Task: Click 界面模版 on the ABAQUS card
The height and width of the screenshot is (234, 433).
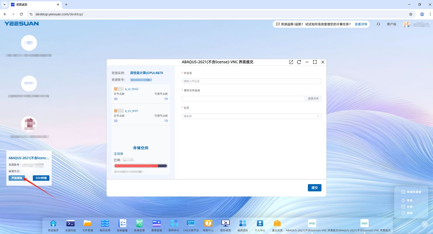Action: tap(17, 178)
